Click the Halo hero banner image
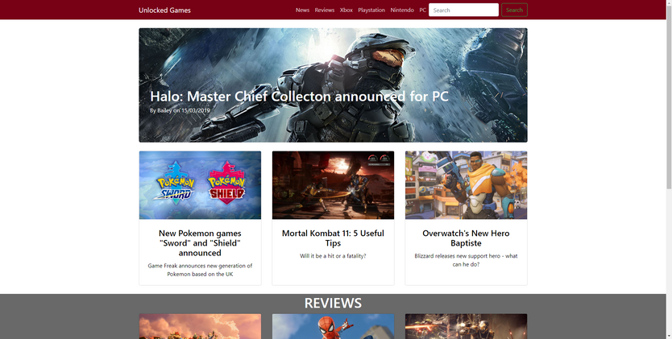The width and height of the screenshot is (672, 339). pyautogui.click(x=333, y=85)
